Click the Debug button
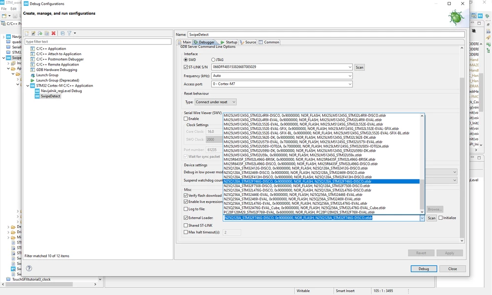This screenshot has height=295, width=492. coord(424,269)
